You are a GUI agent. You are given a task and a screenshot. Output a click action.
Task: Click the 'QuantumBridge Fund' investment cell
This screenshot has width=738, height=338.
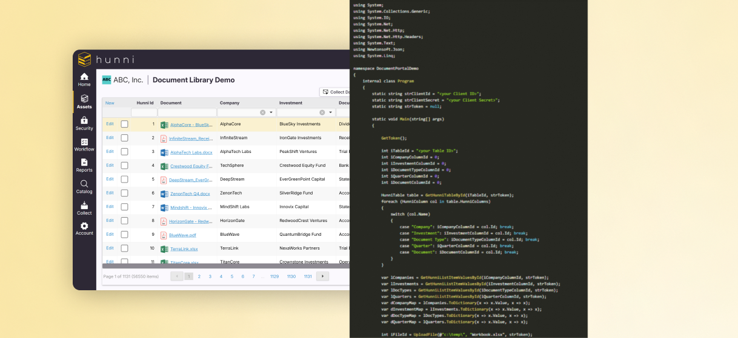point(300,235)
